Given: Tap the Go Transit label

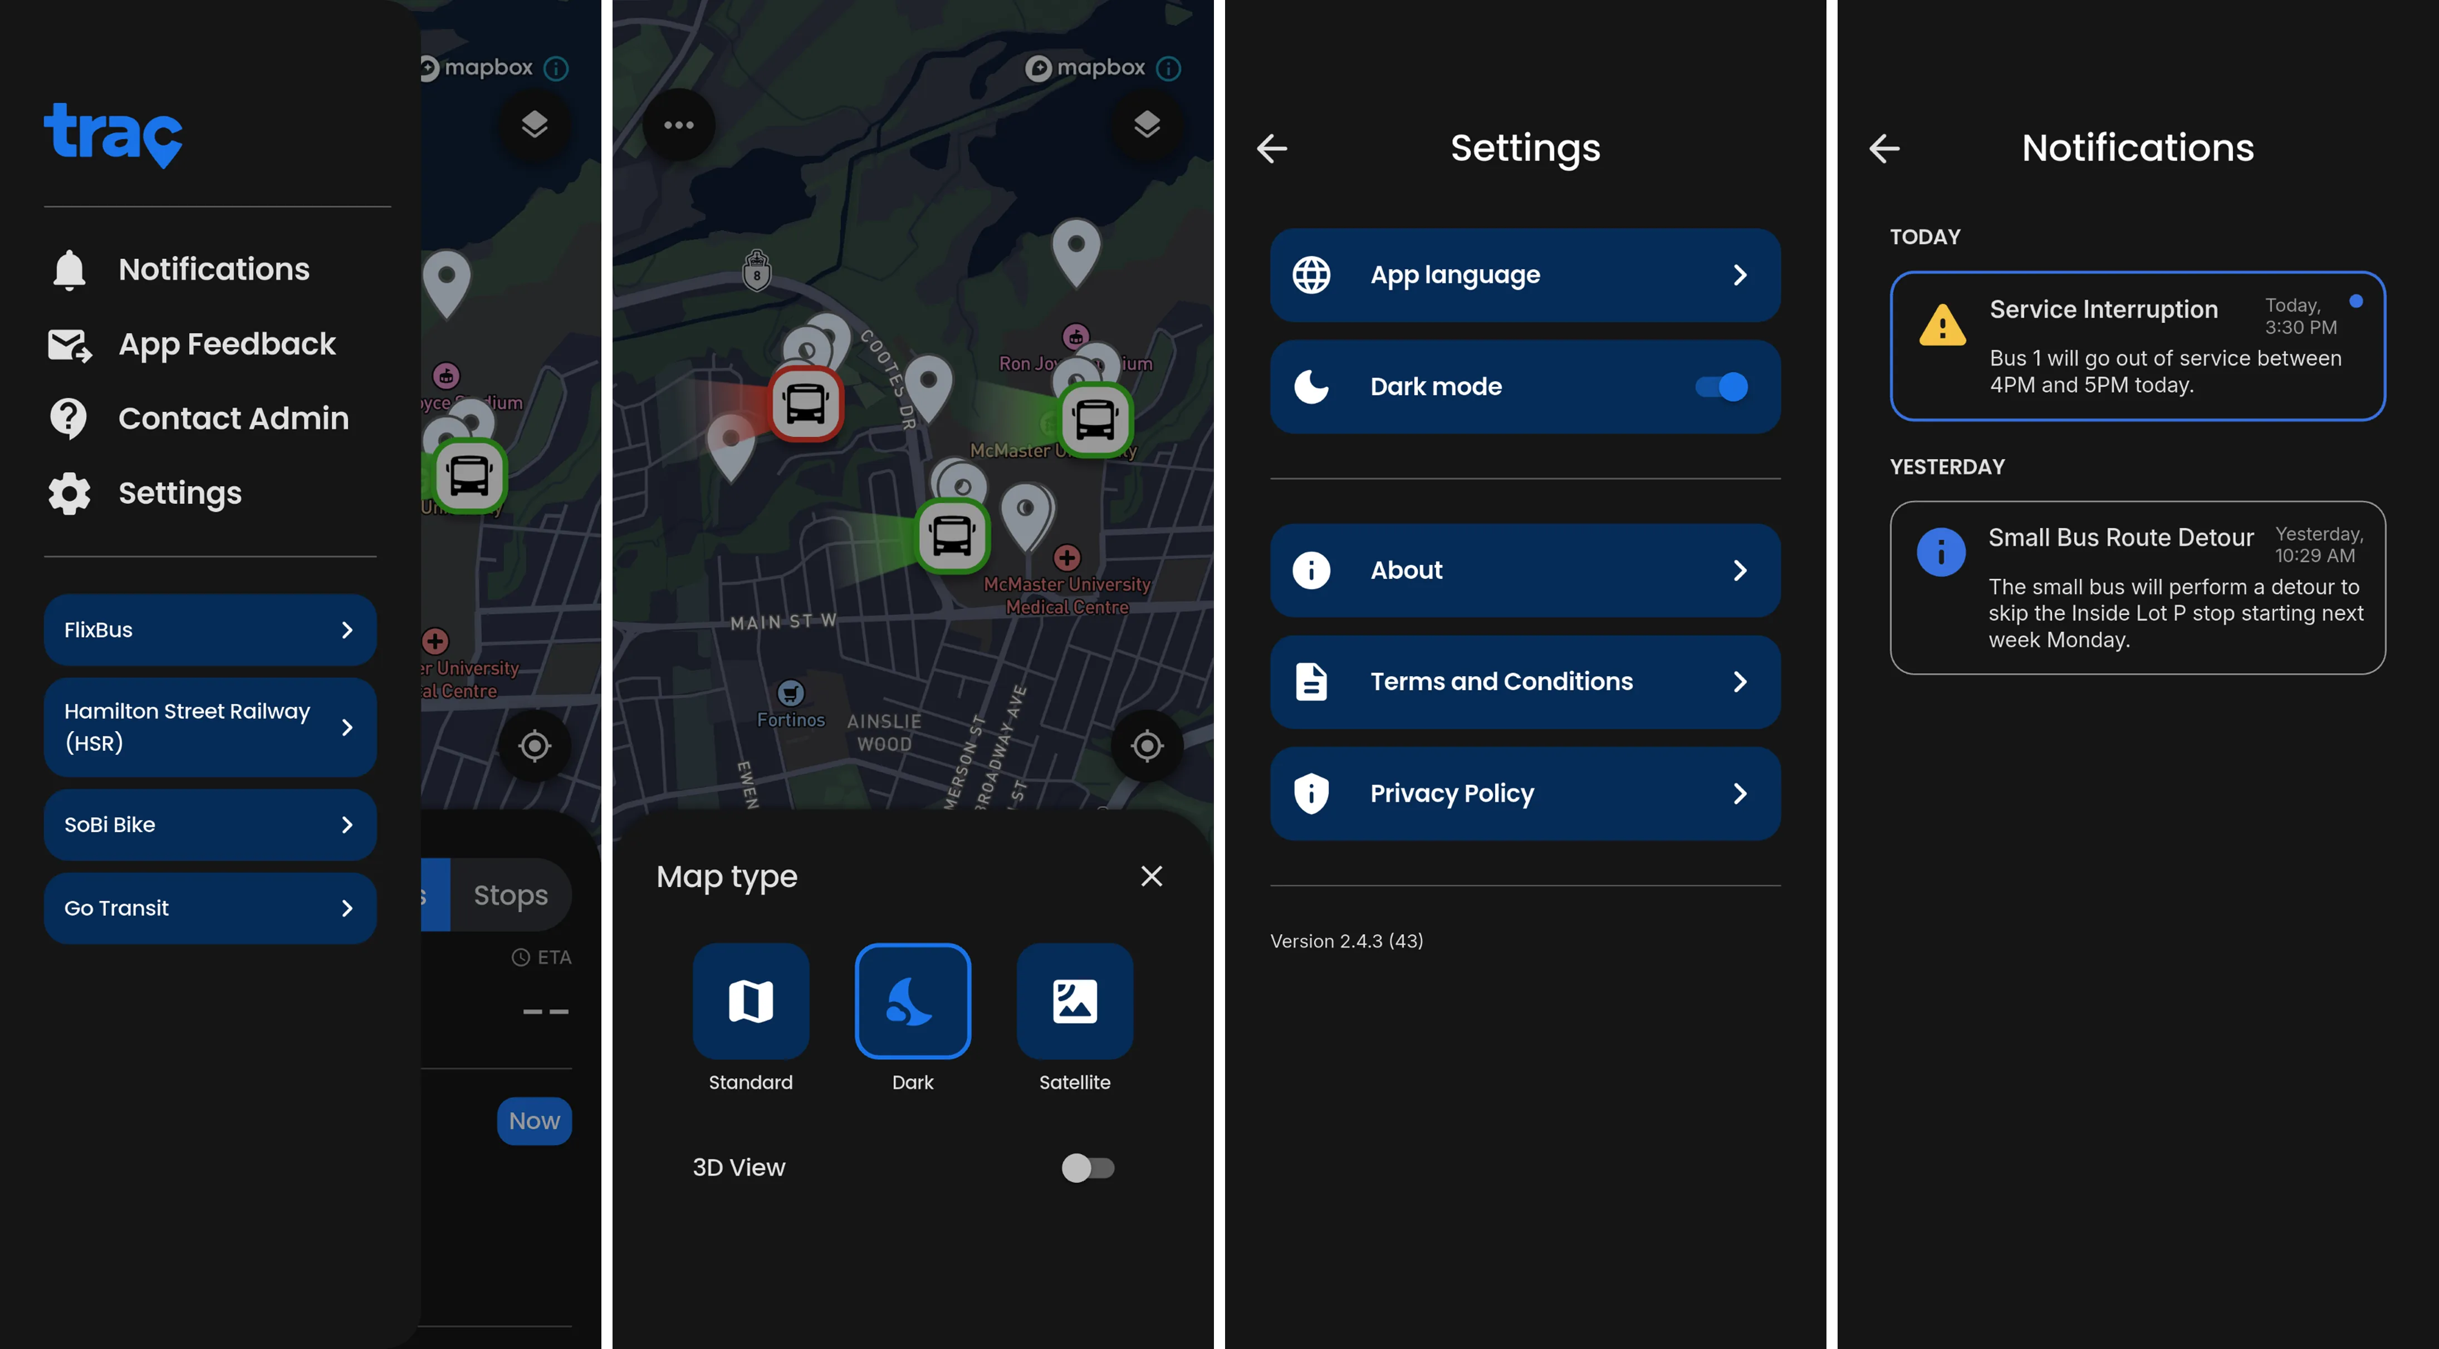Looking at the screenshot, I should coord(116,908).
